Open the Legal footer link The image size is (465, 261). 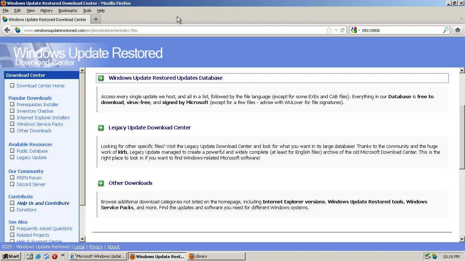coord(79,247)
